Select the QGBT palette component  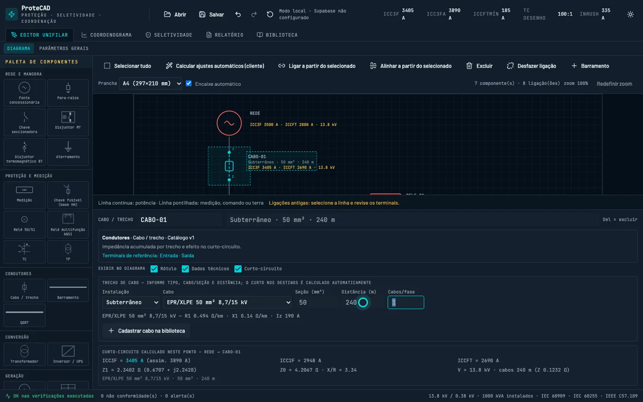24,315
